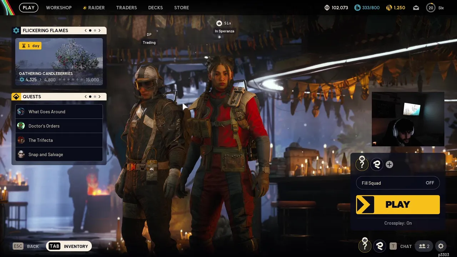The height and width of the screenshot is (257, 457).
Task: Click the webcam overlay thumbnail
Action: tap(408, 119)
